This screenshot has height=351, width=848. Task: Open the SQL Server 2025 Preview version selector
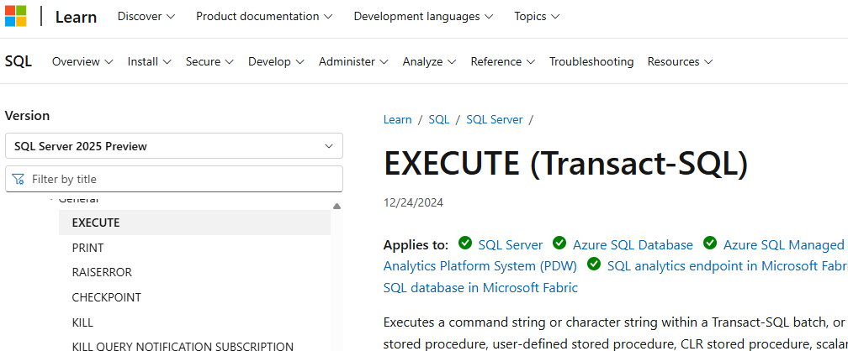[174, 146]
